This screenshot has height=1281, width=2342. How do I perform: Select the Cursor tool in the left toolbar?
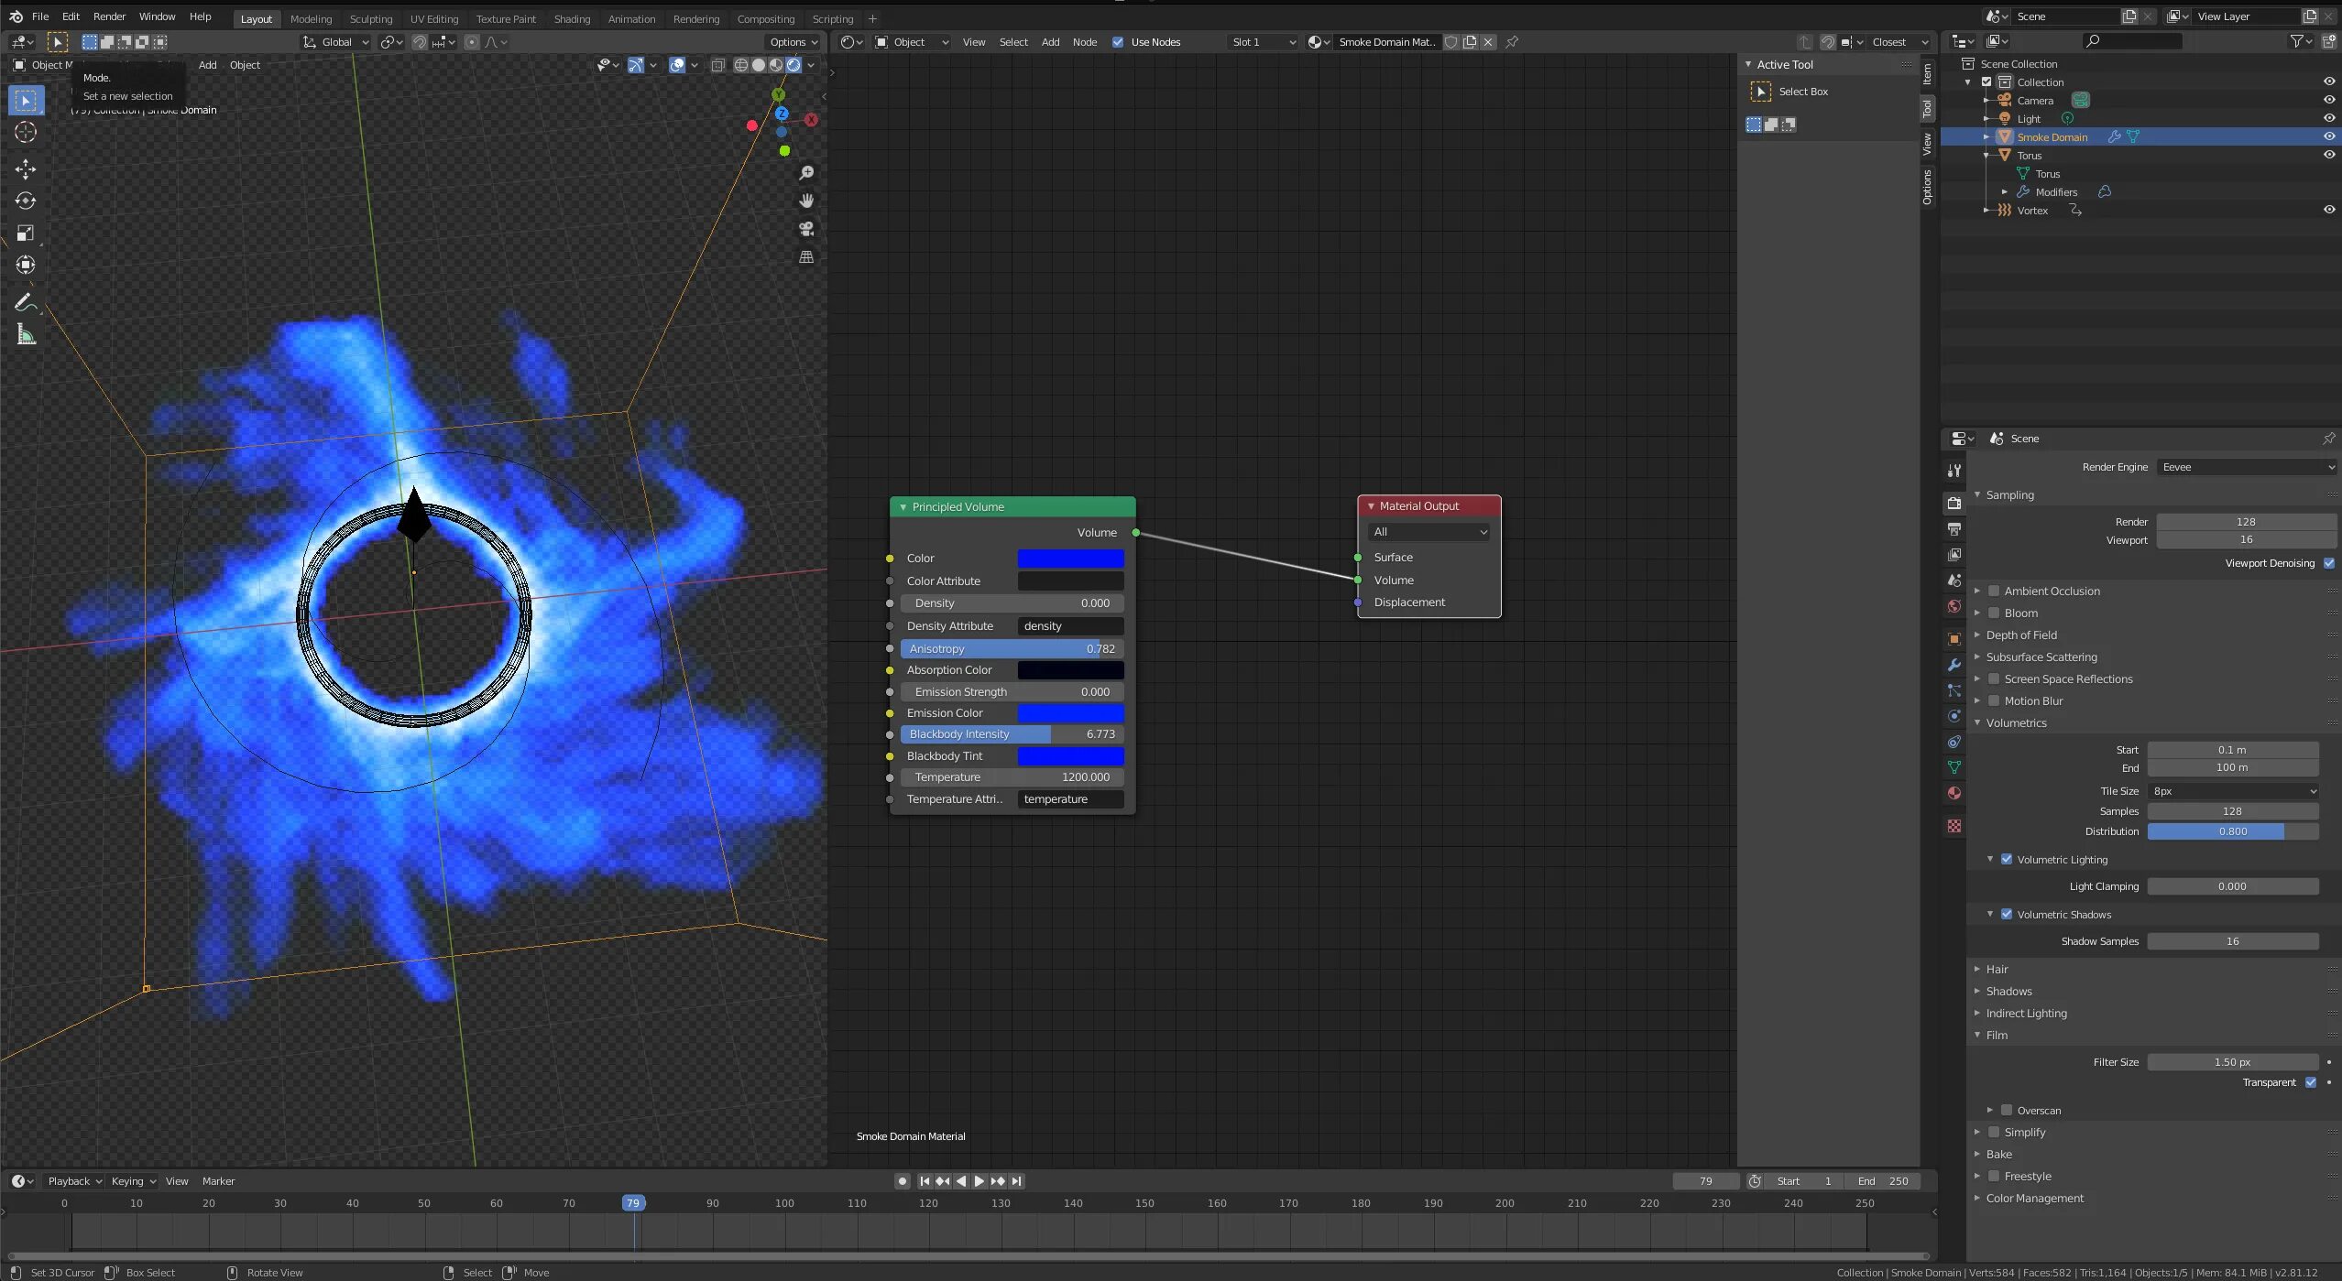point(26,133)
